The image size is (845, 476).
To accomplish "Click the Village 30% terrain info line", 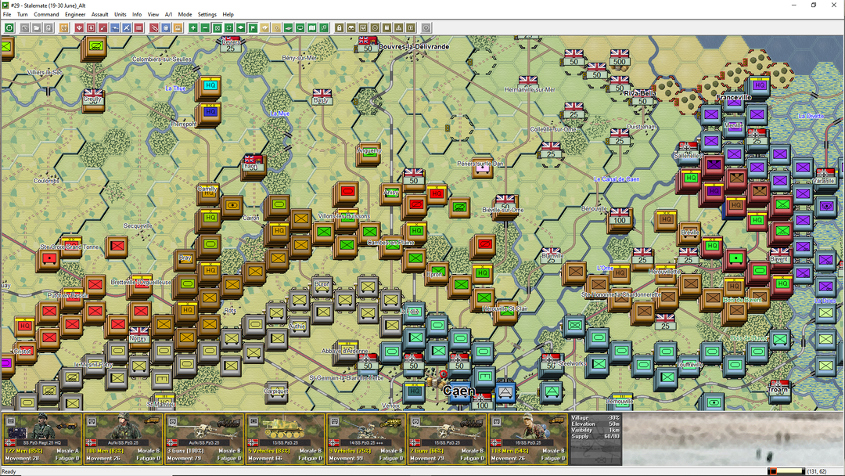I will [595, 418].
